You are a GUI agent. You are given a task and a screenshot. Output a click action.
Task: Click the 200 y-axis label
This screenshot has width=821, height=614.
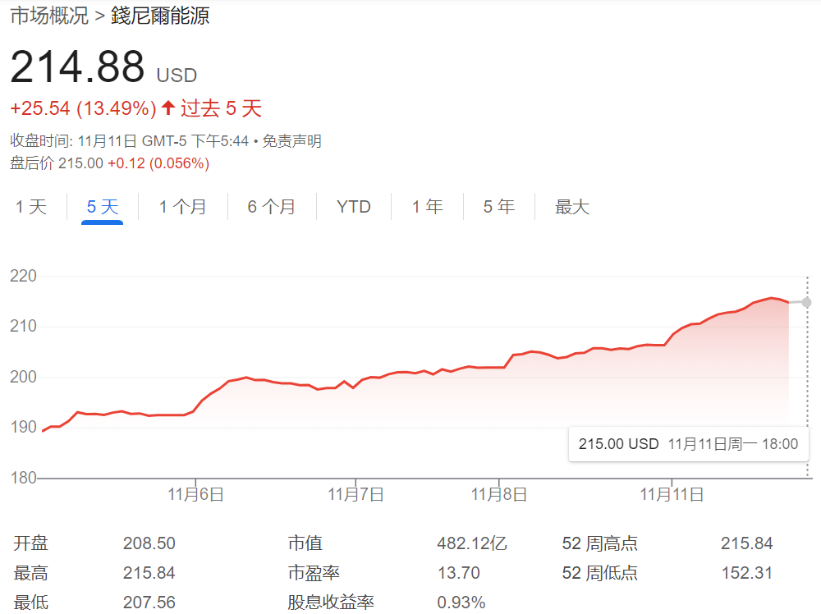[24, 376]
